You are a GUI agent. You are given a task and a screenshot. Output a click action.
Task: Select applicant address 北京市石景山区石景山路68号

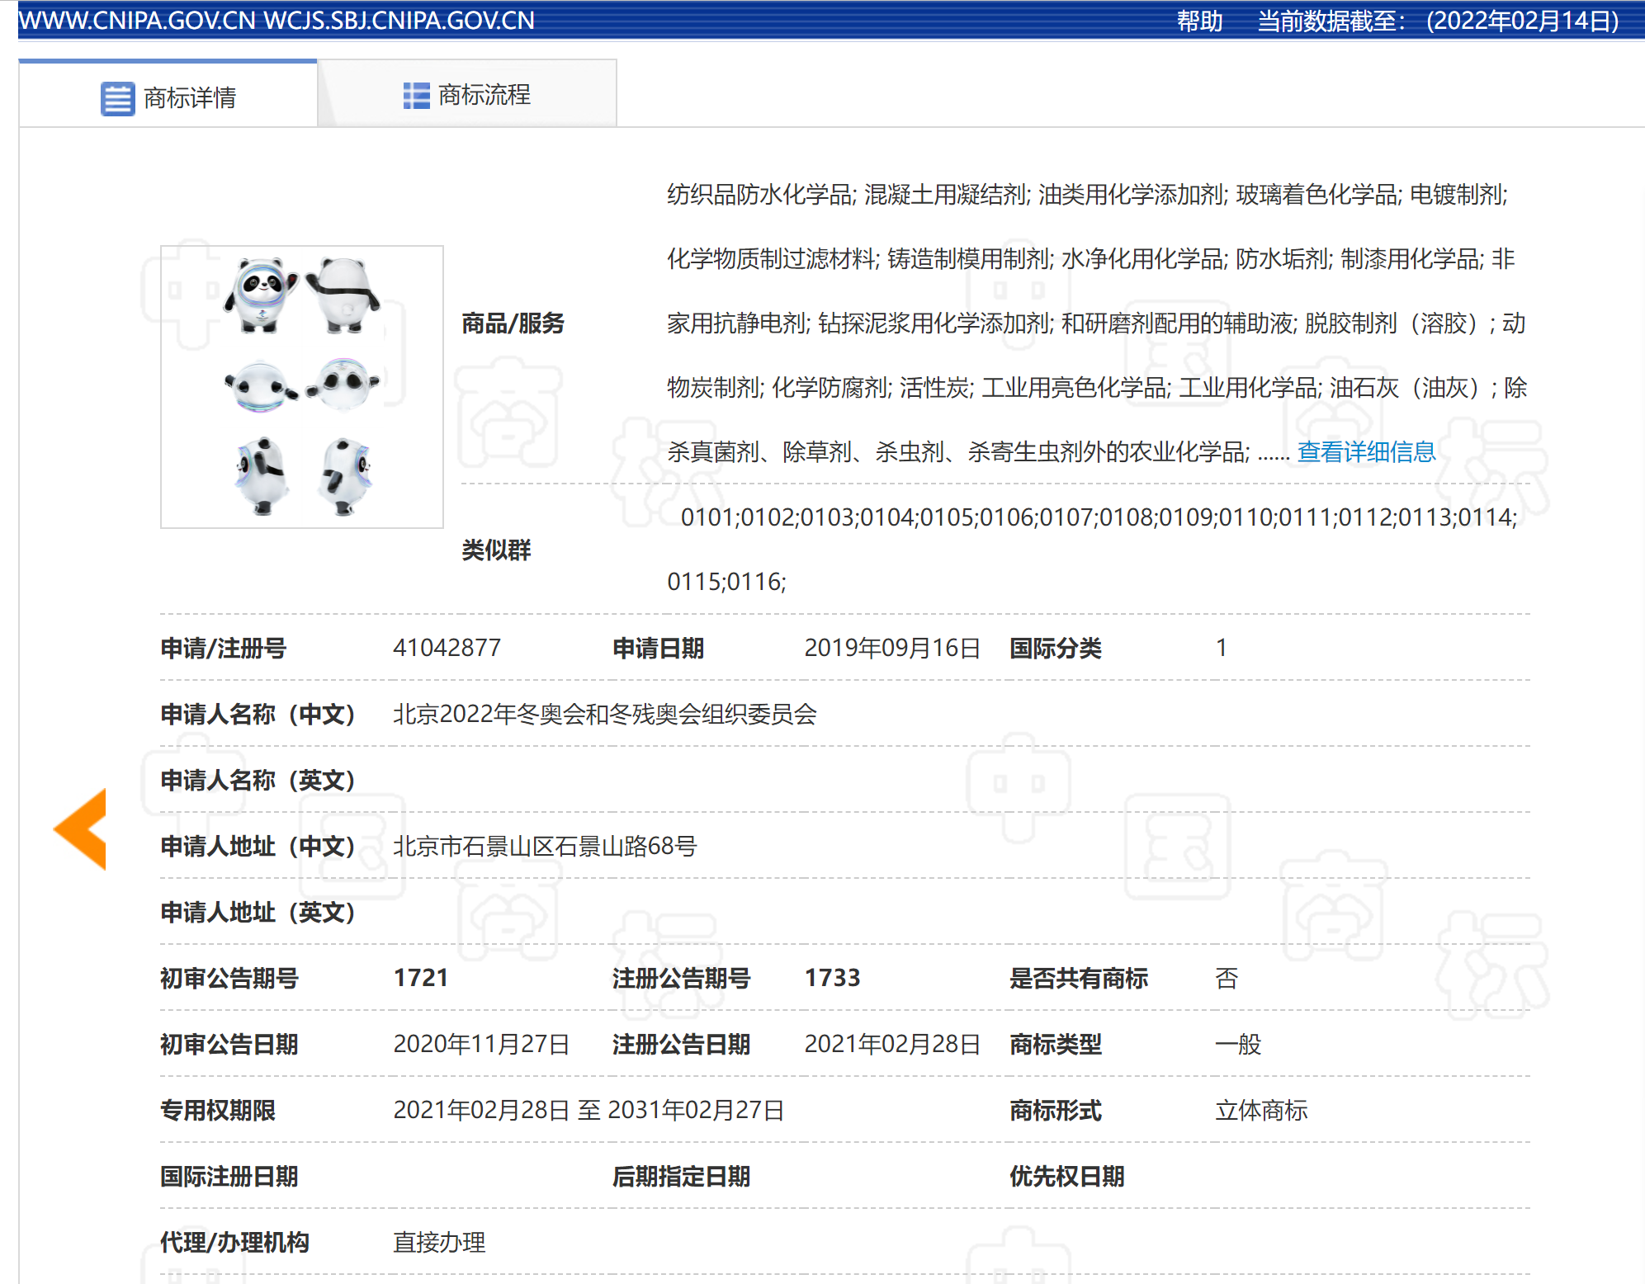pyautogui.click(x=545, y=846)
